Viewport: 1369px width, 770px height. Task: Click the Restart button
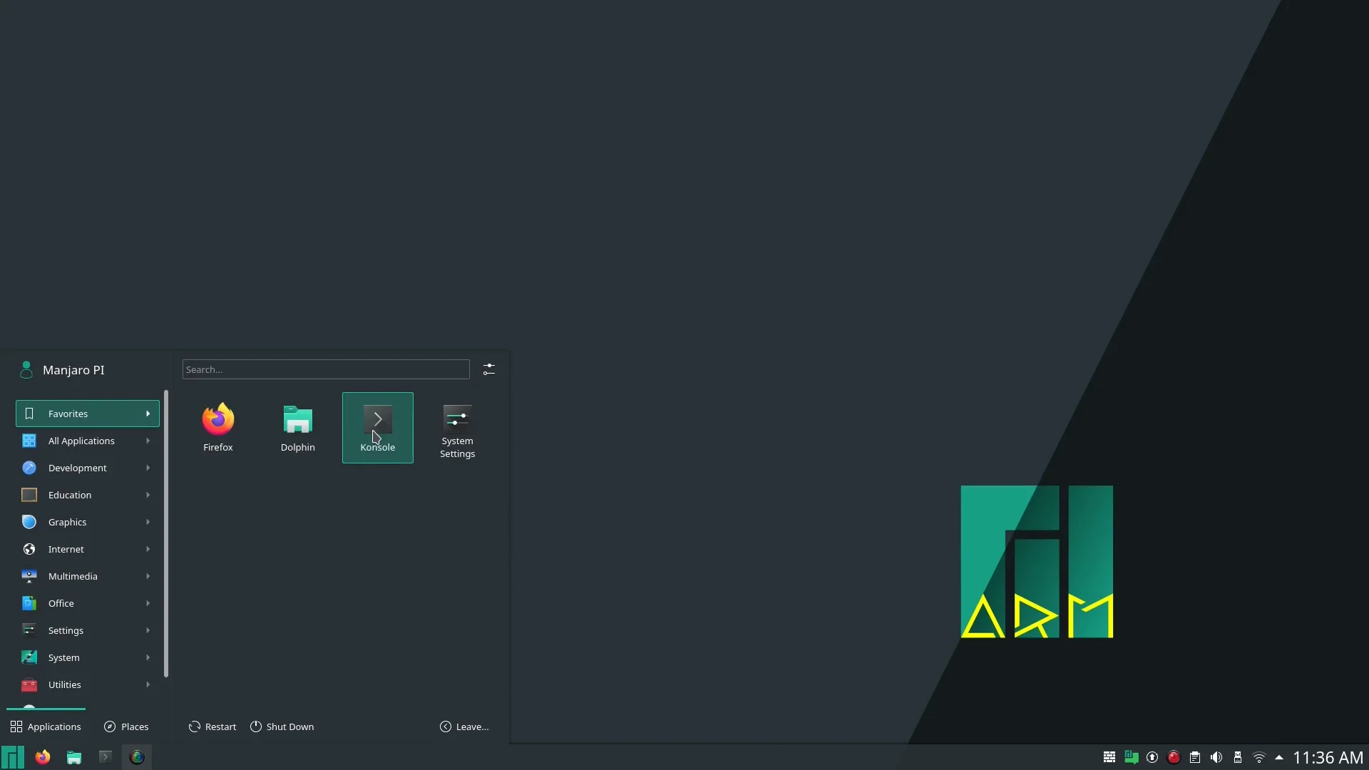212,727
